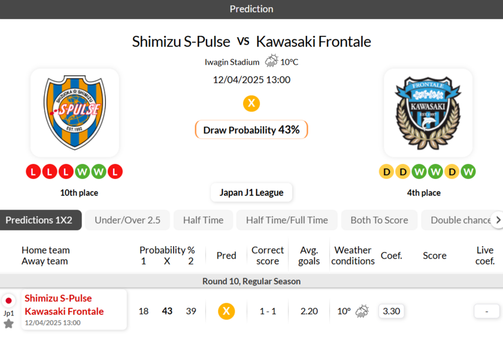Click Kawasaki's last-match green W form badge
The image size is (503, 337).
(468, 172)
